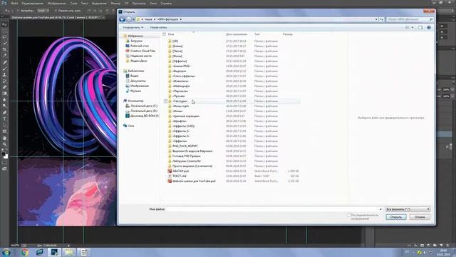Select the ТЕКСТ.c4d file
This screenshot has height=257, width=456.
point(179,176)
